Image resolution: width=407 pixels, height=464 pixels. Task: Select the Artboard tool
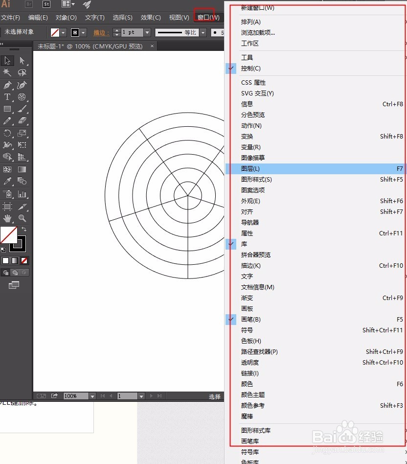[x=7, y=206]
